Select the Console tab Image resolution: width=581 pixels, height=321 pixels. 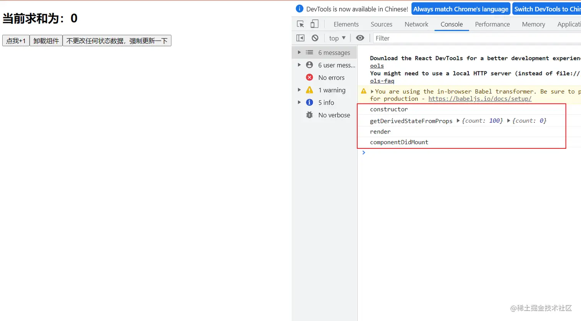(452, 24)
